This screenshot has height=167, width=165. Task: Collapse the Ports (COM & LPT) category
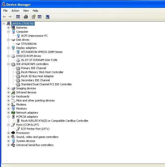click(x=8, y=125)
